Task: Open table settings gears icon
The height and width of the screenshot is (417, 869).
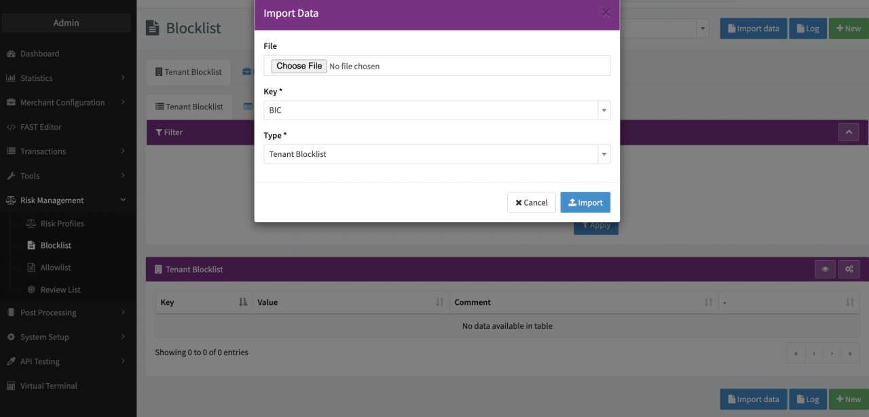Action: pos(849,270)
